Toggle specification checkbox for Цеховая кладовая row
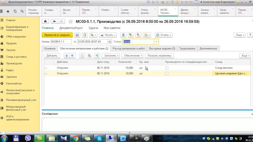The width and height of the screenshot is (253, 142). (x=167, y=73)
